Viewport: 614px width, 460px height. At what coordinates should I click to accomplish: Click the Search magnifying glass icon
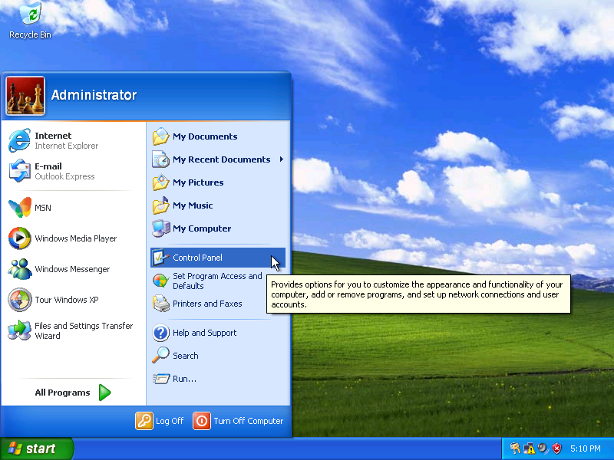(x=161, y=356)
